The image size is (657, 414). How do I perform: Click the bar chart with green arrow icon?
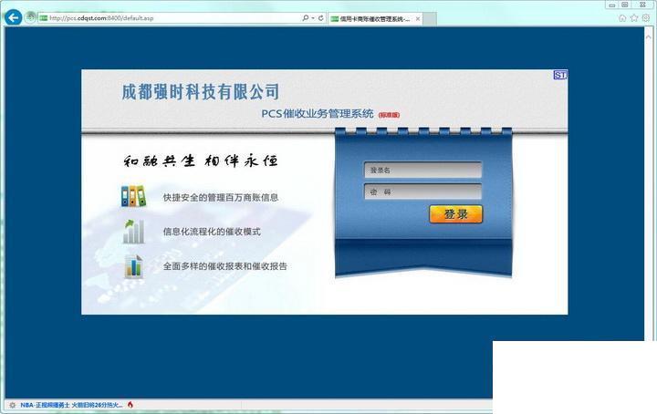[x=133, y=232]
